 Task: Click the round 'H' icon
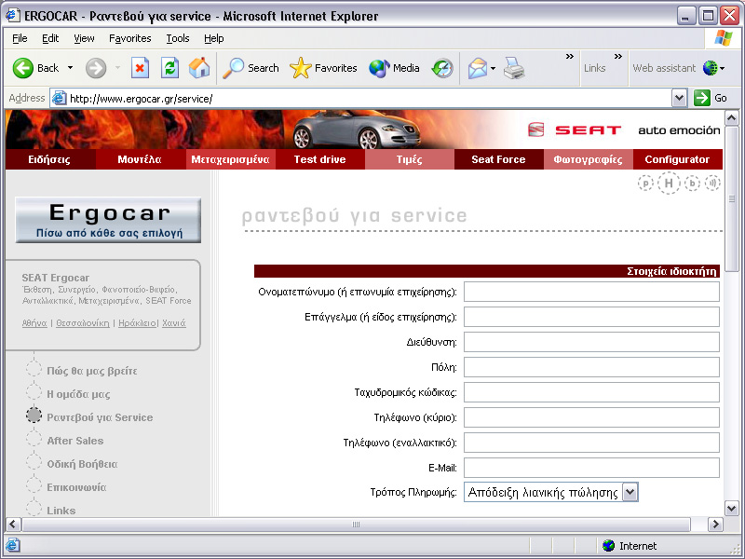click(x=669, y=183)
